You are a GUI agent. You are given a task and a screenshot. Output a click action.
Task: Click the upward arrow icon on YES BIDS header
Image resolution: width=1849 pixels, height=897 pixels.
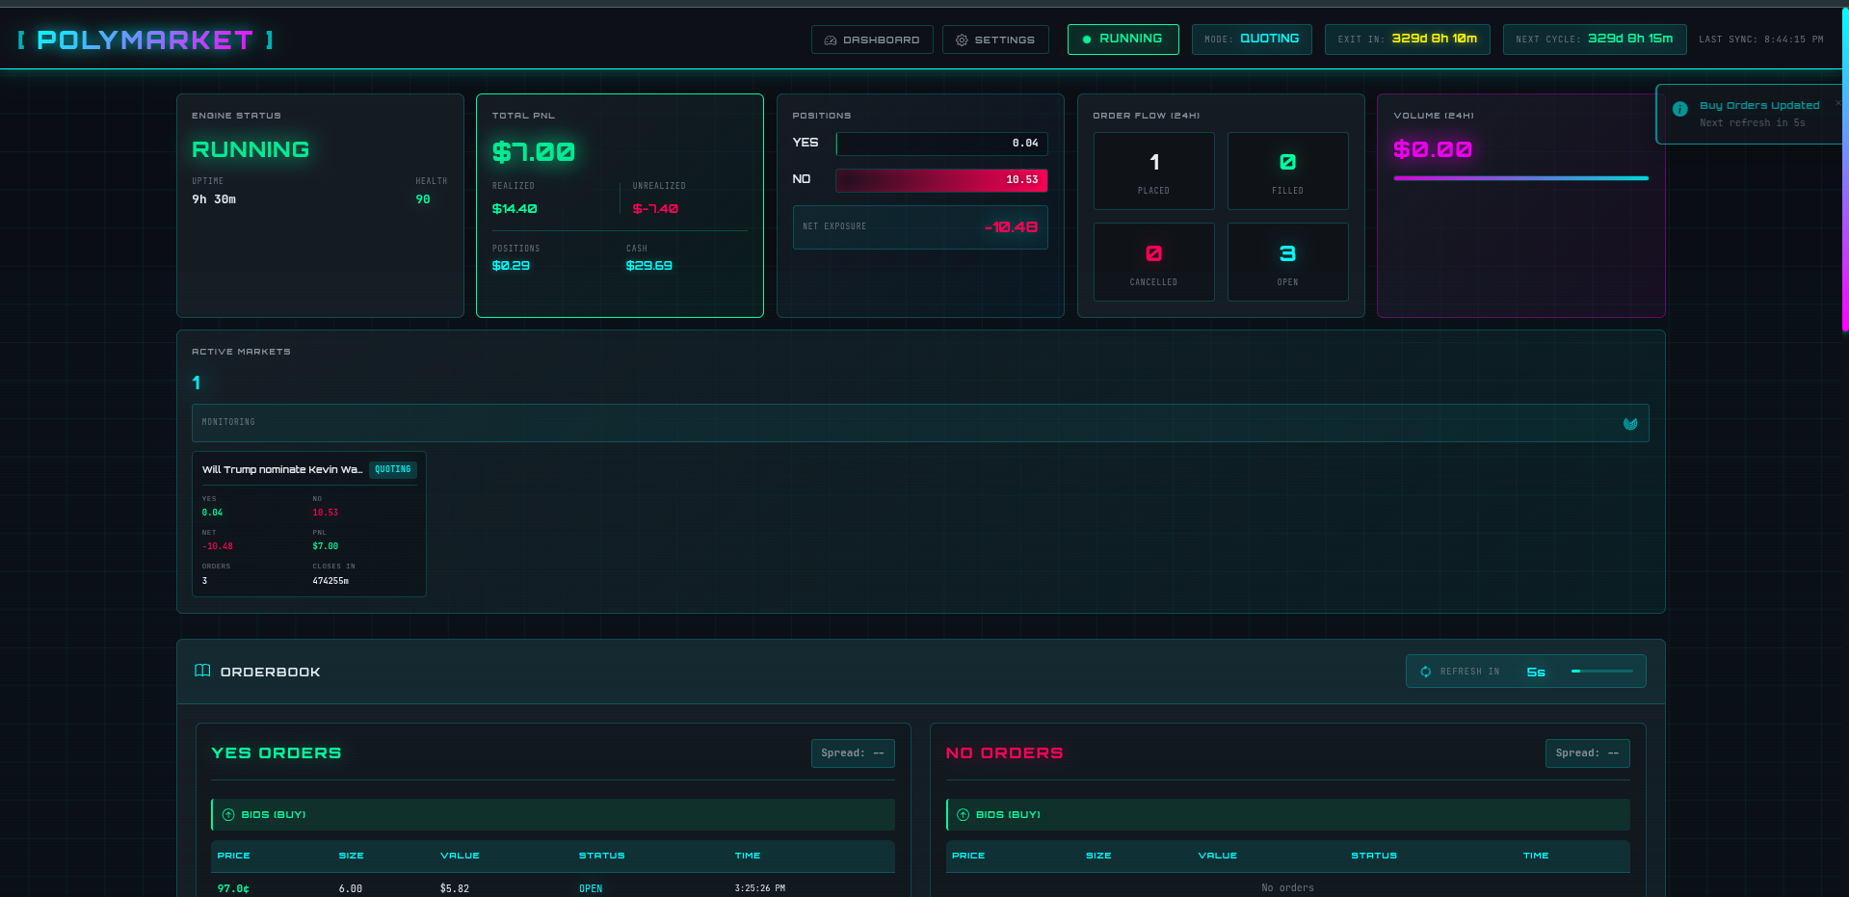[x=228, y=814]
